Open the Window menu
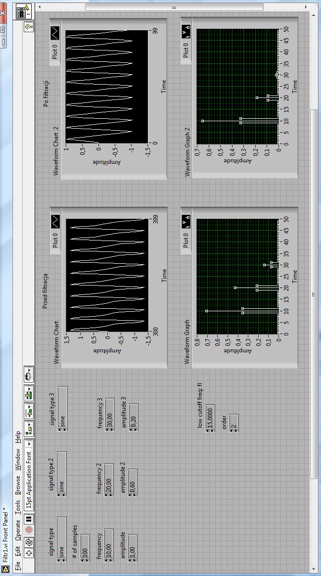Image resolution: width=321 pixels, height=576 pixels. pyautogui.click(x=18, y=460)
